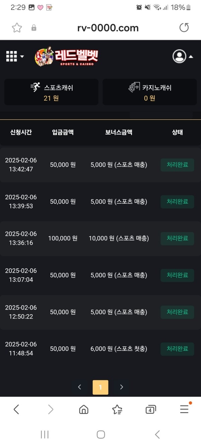Select the sports runner icon

coord(35,86)
